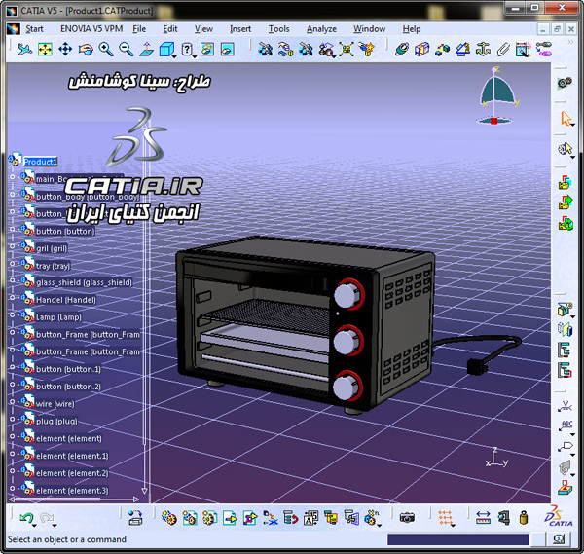Click the Quick Constraint icon
584x554 pixels.
tap(523, 50)
